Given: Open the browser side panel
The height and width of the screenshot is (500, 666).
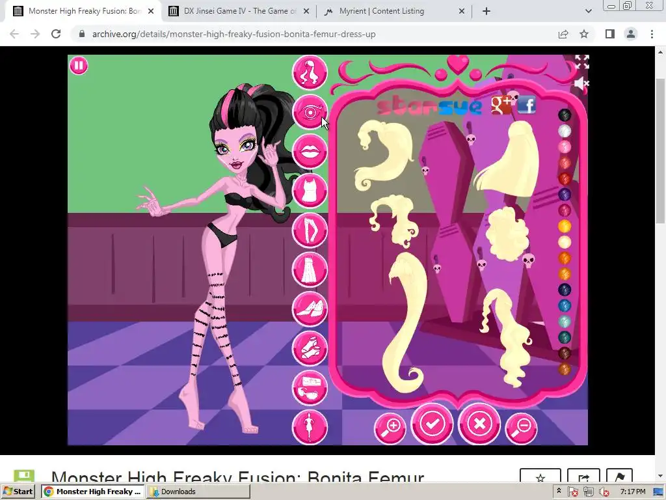Looking at the screenshot, I should click(610, 34).
